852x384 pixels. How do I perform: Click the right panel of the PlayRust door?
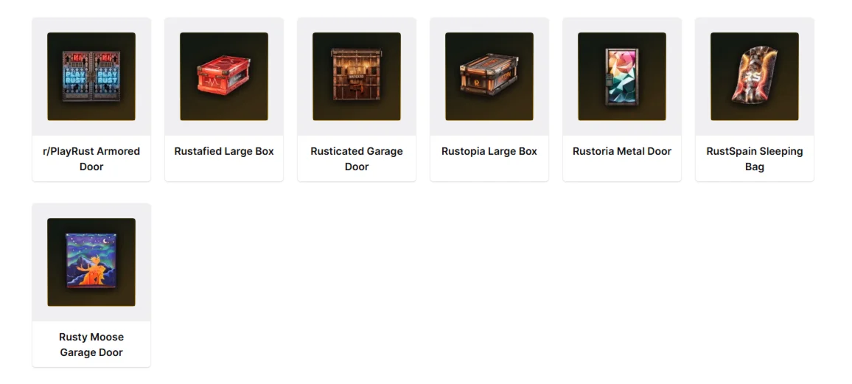[106, 77]
